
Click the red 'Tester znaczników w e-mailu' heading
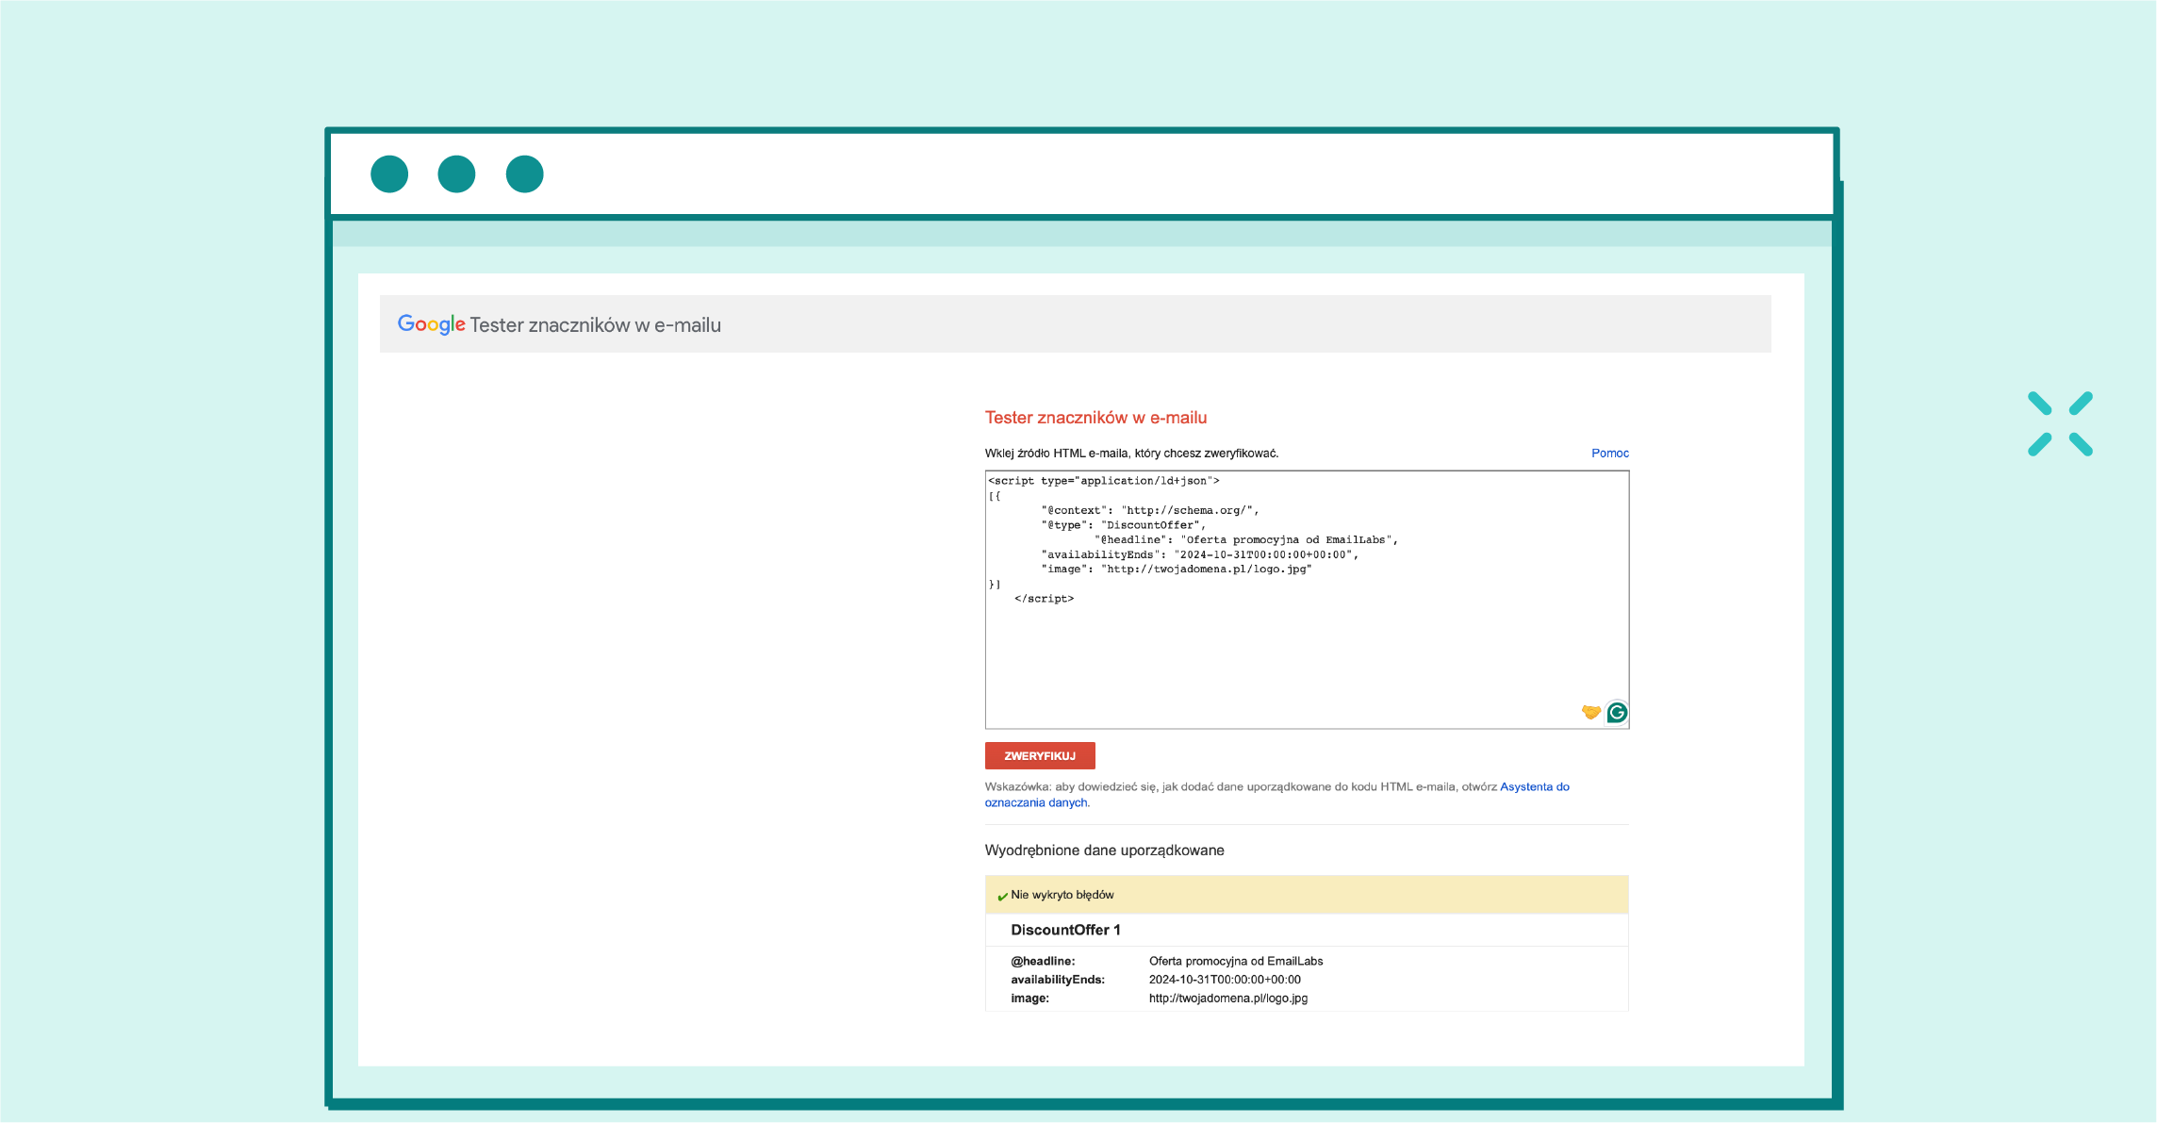pyautogui.click(x=1095, y=418)
